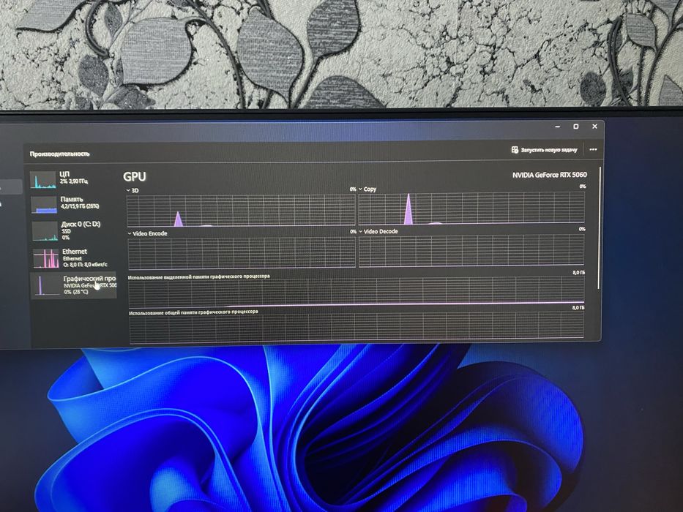The image size is (683, 512).
Task: Click the Video Encode usage graph
Action: coord(242,252)
